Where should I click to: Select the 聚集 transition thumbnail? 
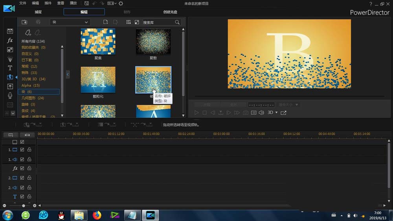pos(98,41)
